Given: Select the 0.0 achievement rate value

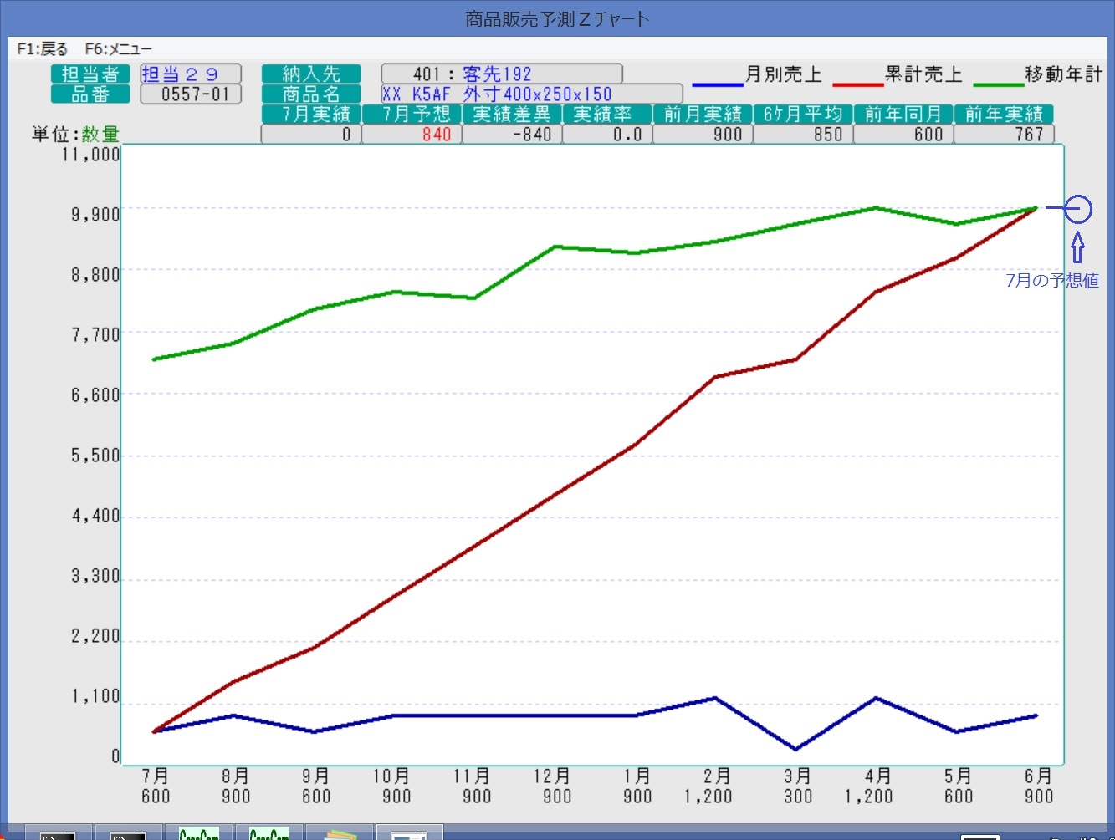Looking at the screenshot, I should (x=627, y=135).
